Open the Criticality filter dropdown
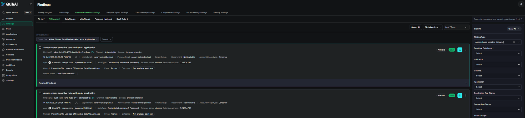 click(498, 65)
